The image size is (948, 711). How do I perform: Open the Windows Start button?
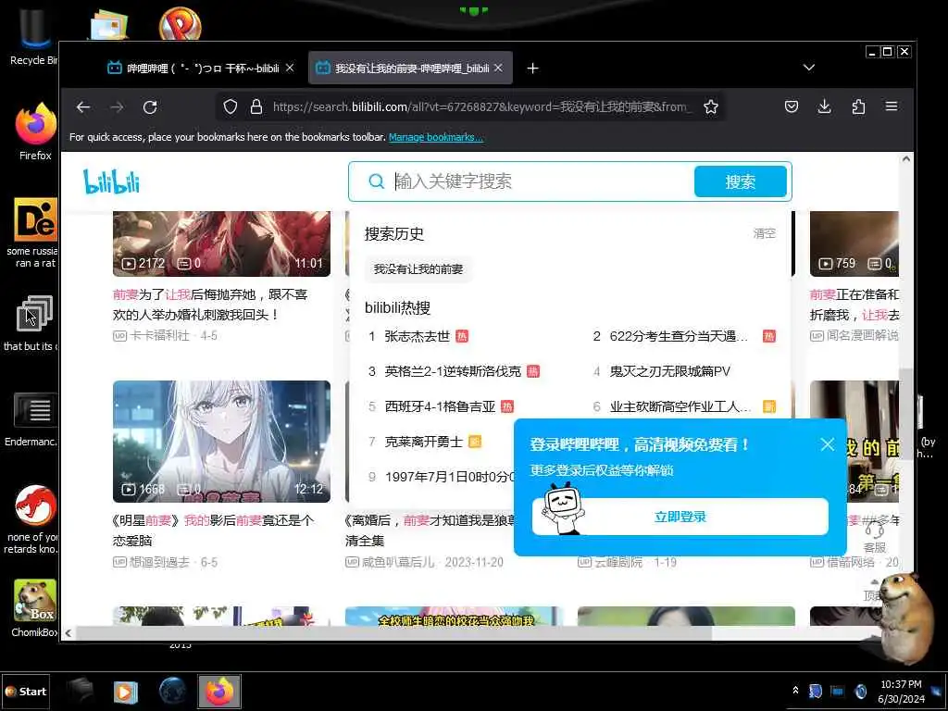point(25,692)
